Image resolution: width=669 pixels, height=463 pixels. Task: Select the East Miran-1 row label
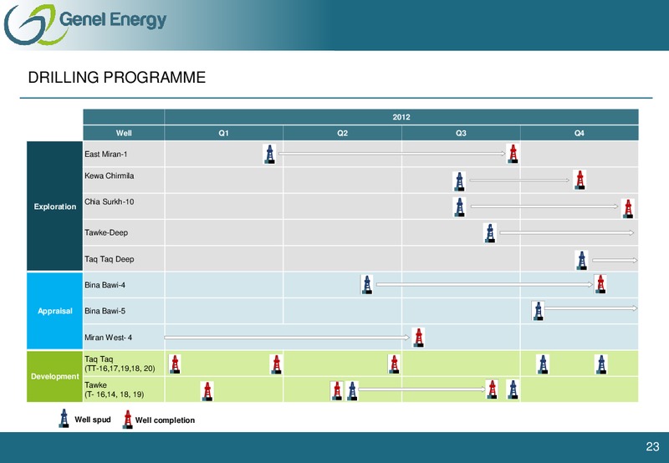pyautogui.click(x=106, y=155)
